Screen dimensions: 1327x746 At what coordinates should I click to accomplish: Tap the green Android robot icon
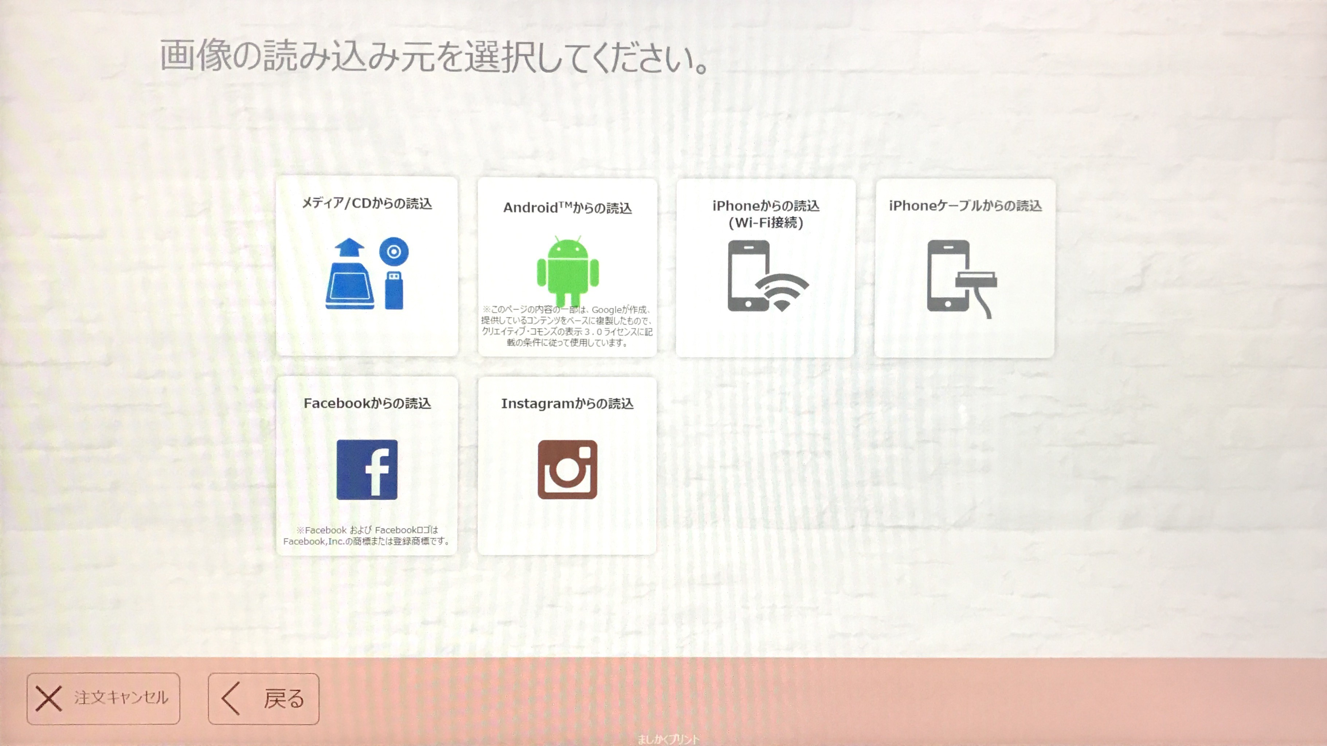point(568,271)
